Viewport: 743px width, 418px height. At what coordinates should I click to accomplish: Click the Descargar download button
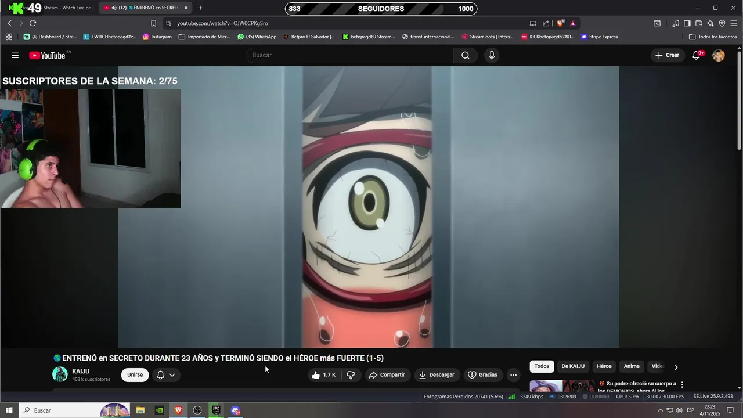[437, 375]
